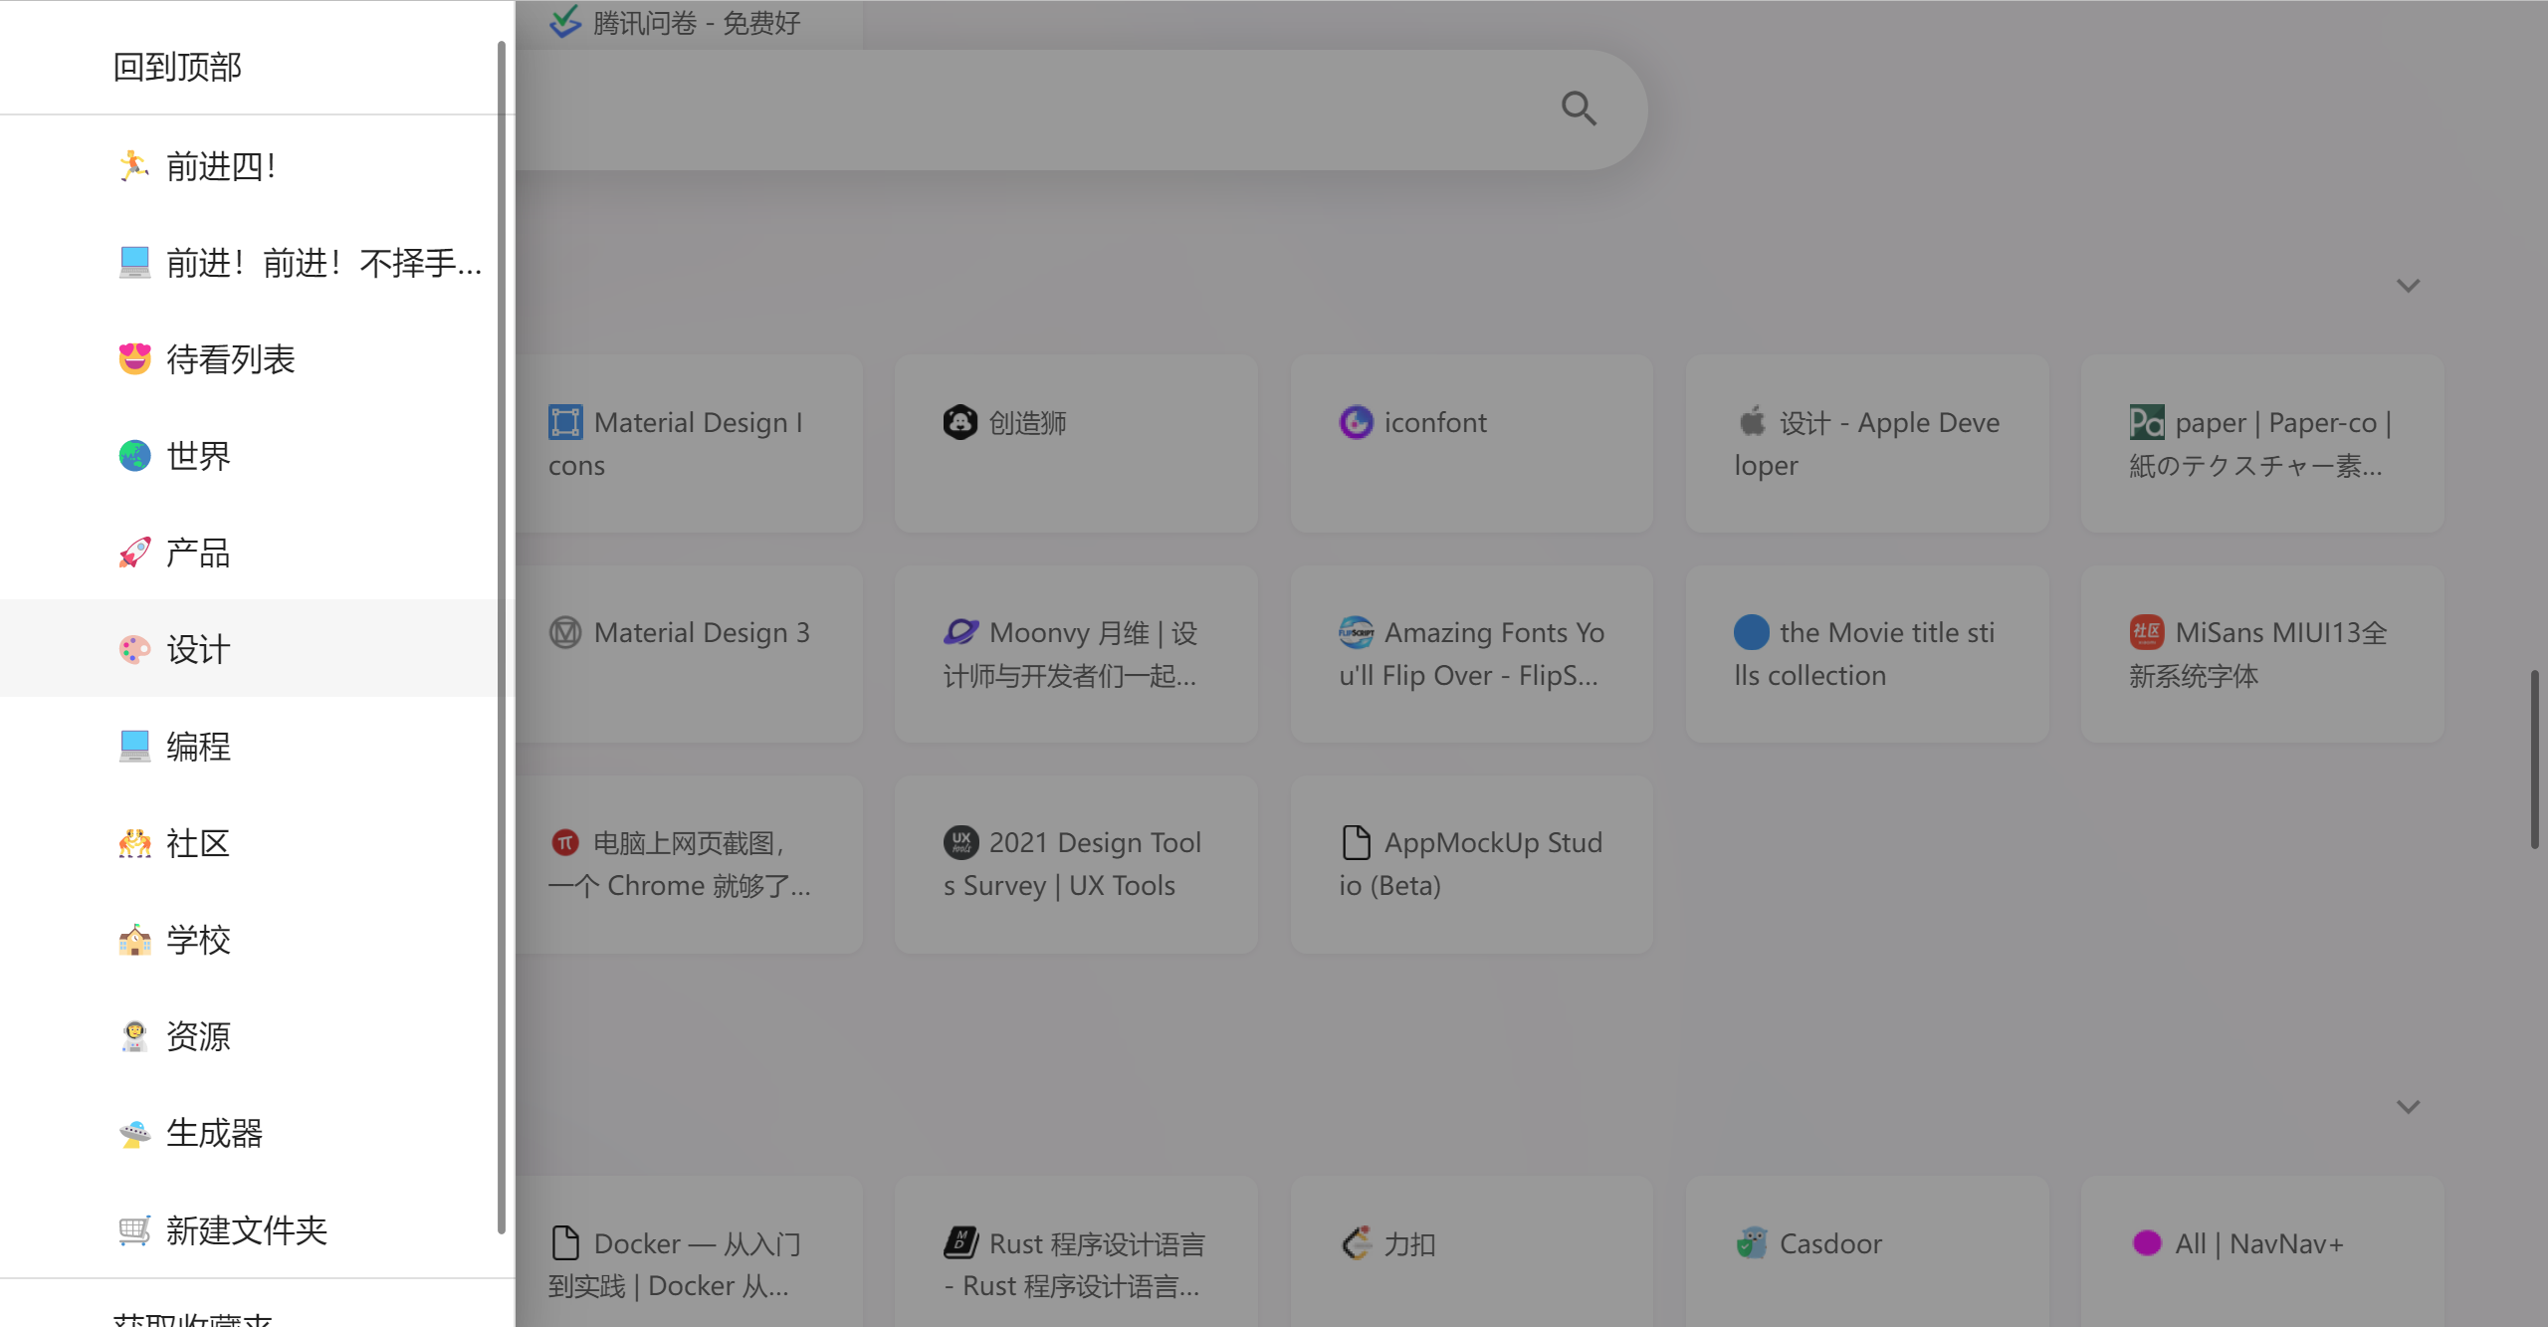Image resolution: width=2548 pixels, height=1327 pixels.
Task: Click the sidebar drawer scrollbar
Action: (502, 637)
